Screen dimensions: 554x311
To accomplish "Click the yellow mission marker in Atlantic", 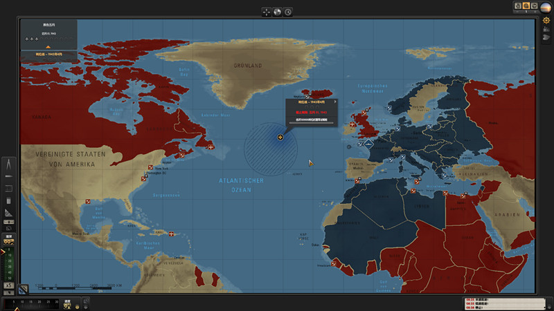I will point(280,137).
